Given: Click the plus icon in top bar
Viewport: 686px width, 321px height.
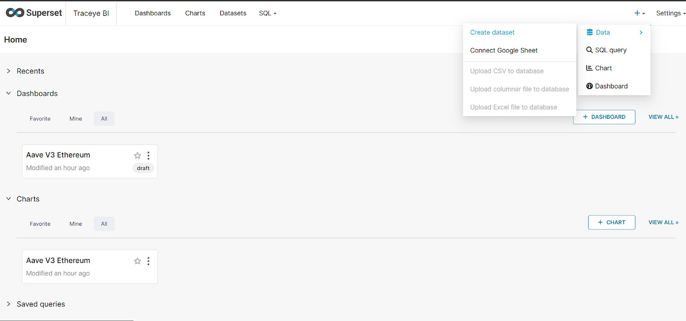Looking at the screenshot, I should coord(637,13).
